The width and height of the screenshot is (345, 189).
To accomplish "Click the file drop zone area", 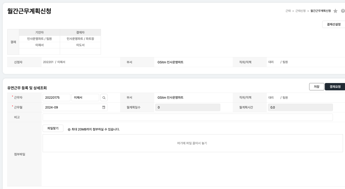I will pos(193,143).
